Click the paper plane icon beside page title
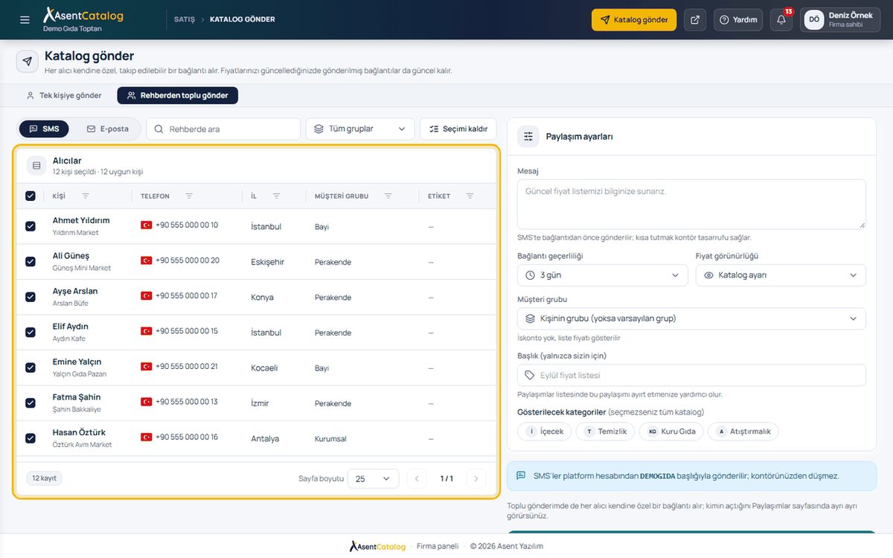 click(28, 61)
